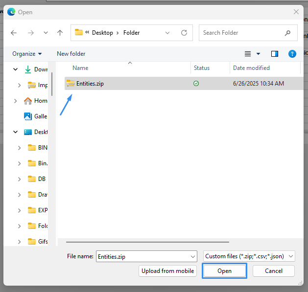Expand the Dra folder node
This screenshot has height=292, width=308.
(19, 195)
